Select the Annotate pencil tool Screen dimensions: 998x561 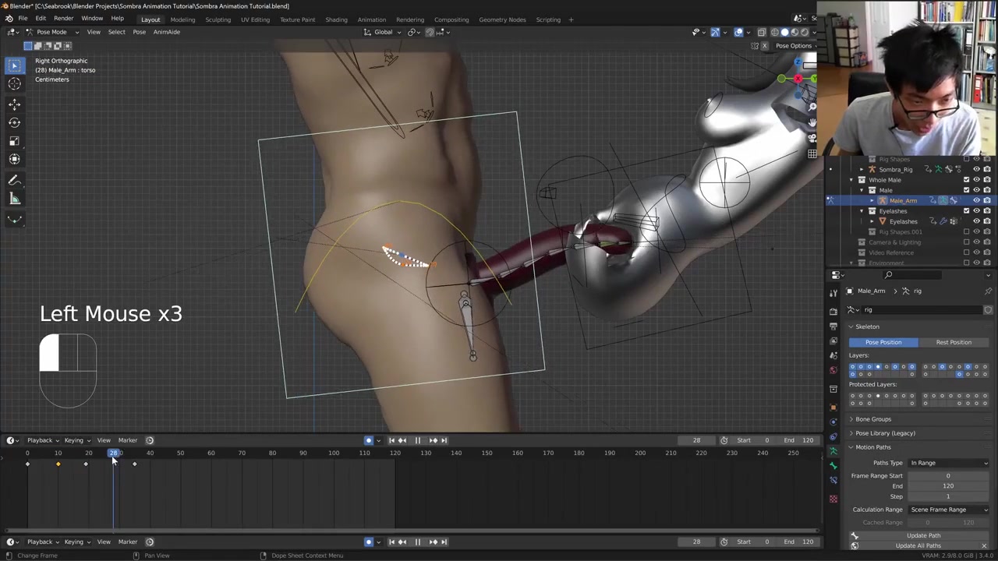point(14,181)
